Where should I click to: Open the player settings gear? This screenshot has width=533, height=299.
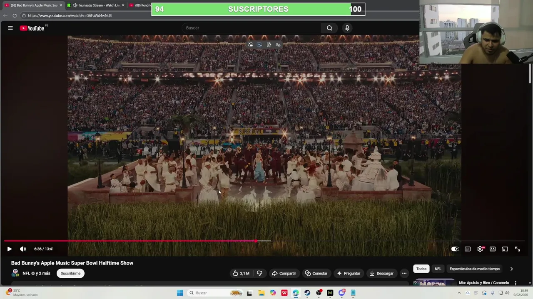tap(480, 249)
